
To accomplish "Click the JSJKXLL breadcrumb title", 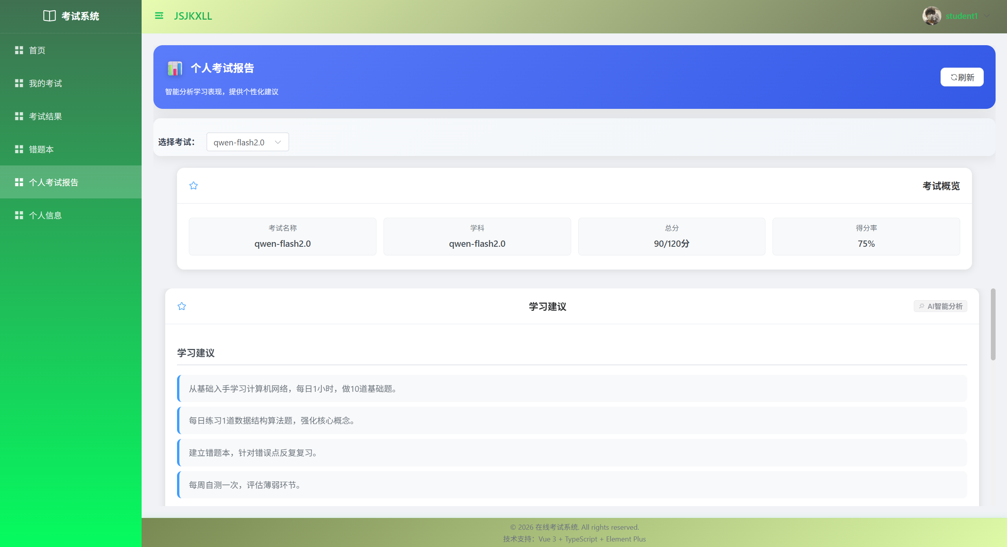I will tap(193, 16).
